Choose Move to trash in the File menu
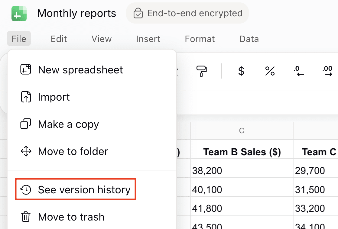 [x=71, y=217]
